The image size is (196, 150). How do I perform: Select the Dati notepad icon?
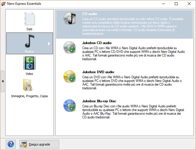point(29,18)
